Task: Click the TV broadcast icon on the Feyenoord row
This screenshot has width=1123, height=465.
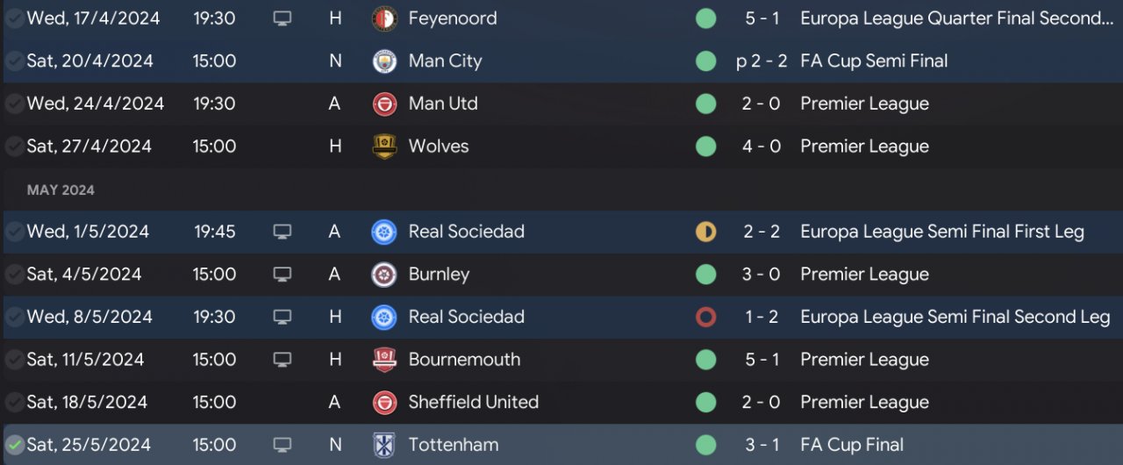Action: pyautogui.click(x=282, y=18)
